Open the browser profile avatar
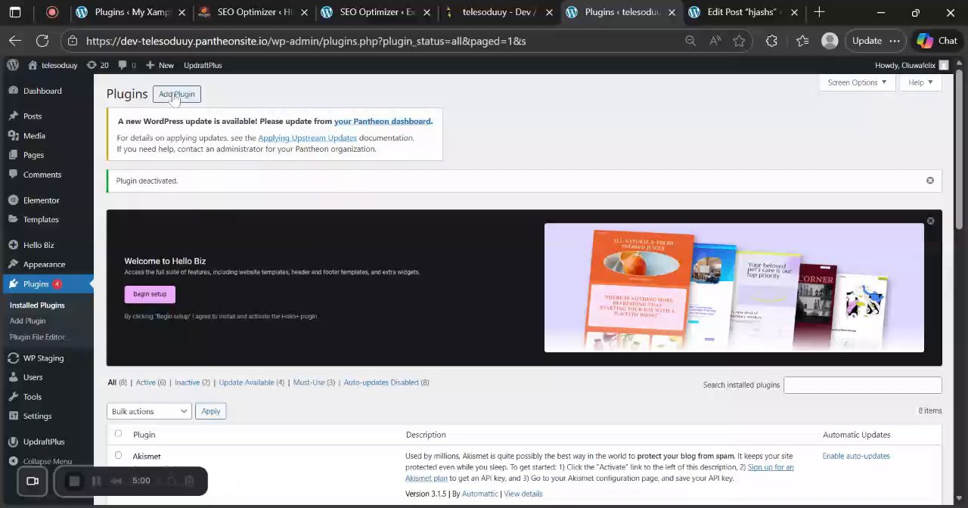 830,41
